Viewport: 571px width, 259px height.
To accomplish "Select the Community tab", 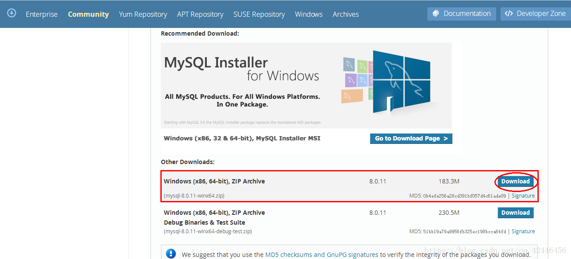I will click(x=88, y=14).
